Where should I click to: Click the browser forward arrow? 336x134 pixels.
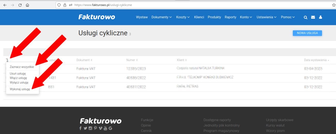(12, 5)
